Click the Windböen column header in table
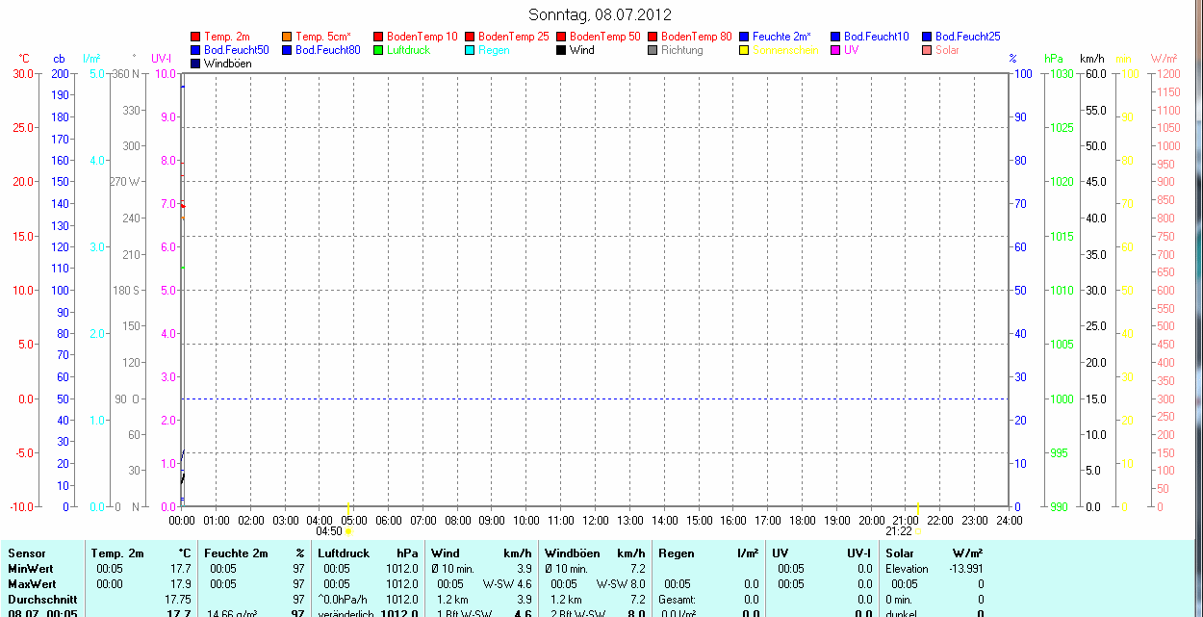 [x=572, y=553]
